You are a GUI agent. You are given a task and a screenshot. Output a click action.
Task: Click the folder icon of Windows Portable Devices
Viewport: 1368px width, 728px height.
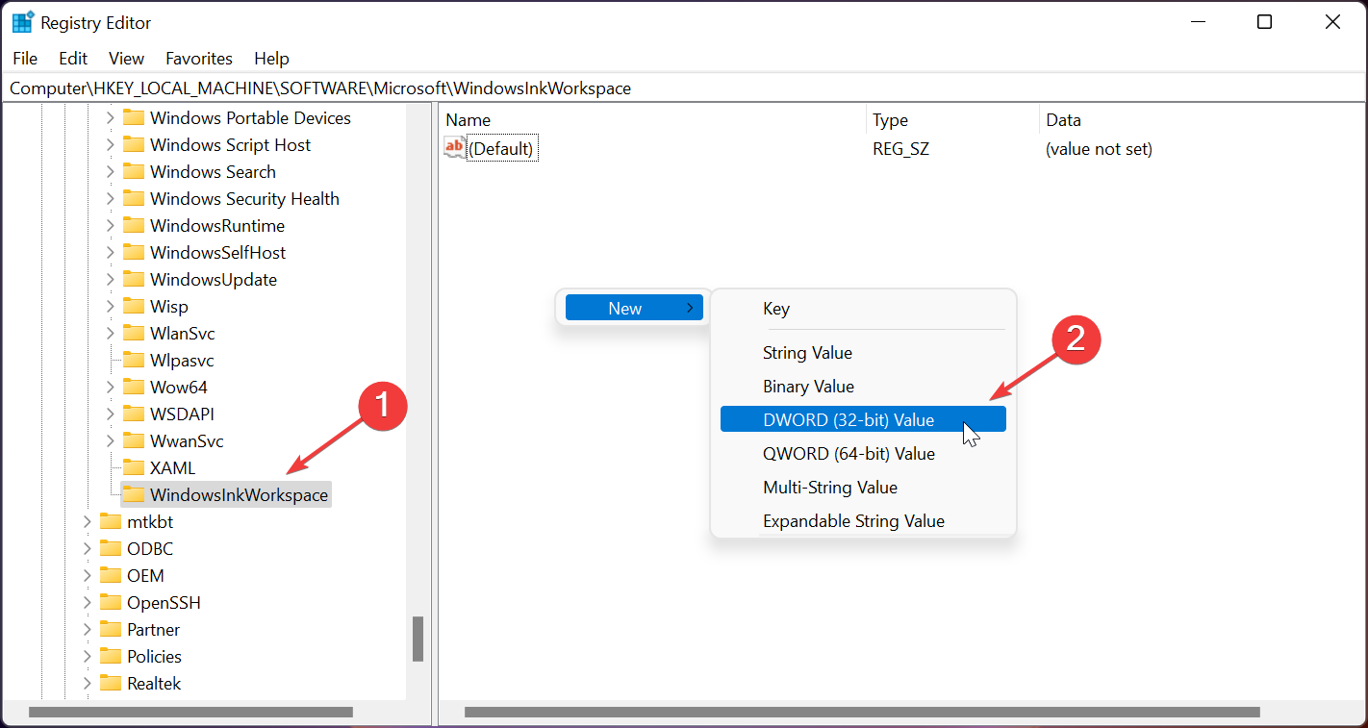click(x=134, y=117)
